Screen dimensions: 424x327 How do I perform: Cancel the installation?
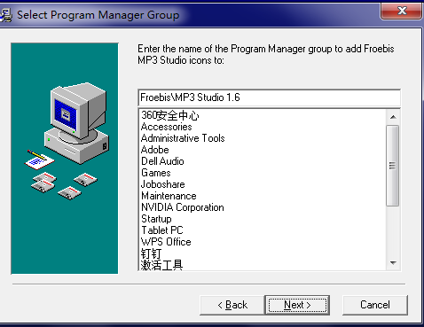[x=375, y=305]
